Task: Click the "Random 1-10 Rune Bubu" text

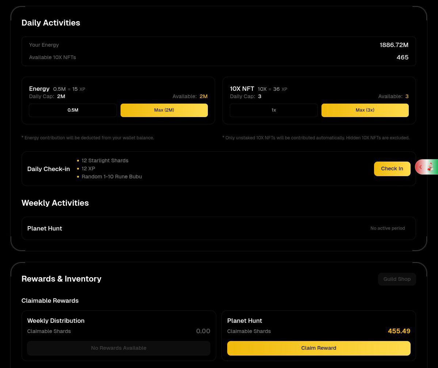Action: (x=111, y=177)
